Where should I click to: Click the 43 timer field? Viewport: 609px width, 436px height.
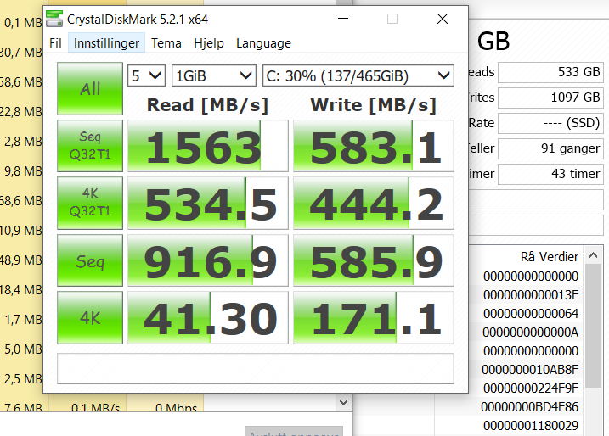550,174
